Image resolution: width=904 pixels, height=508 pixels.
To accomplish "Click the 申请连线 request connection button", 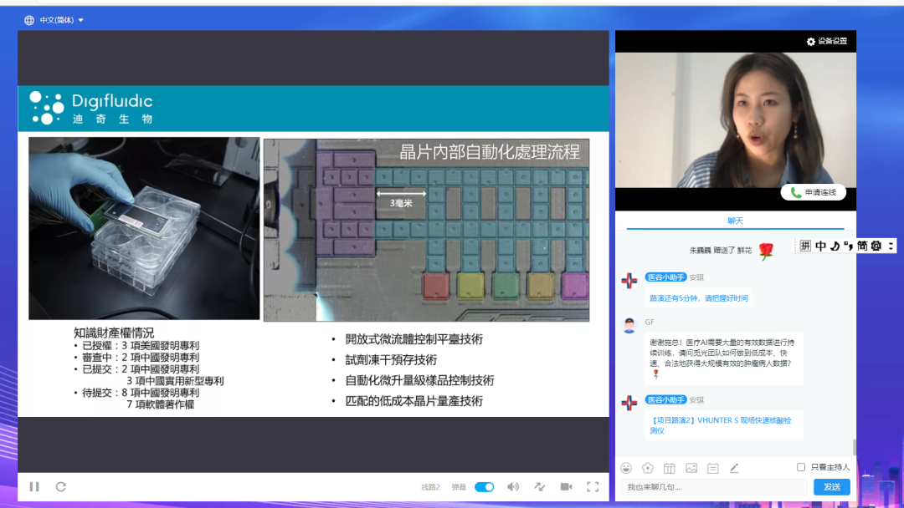I will 813,192.
